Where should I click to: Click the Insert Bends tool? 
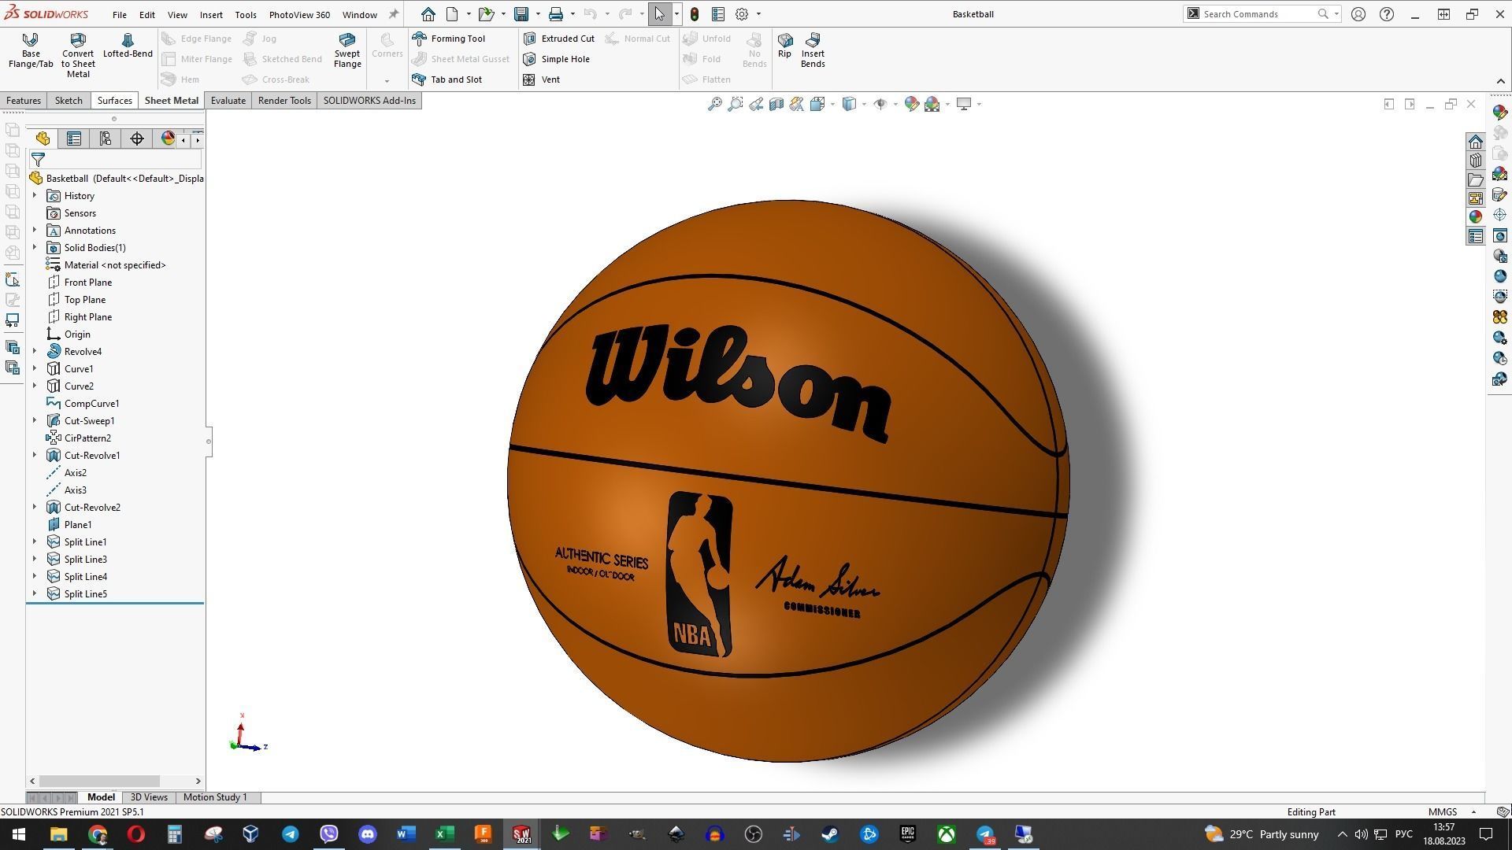(x=813, y=50)
